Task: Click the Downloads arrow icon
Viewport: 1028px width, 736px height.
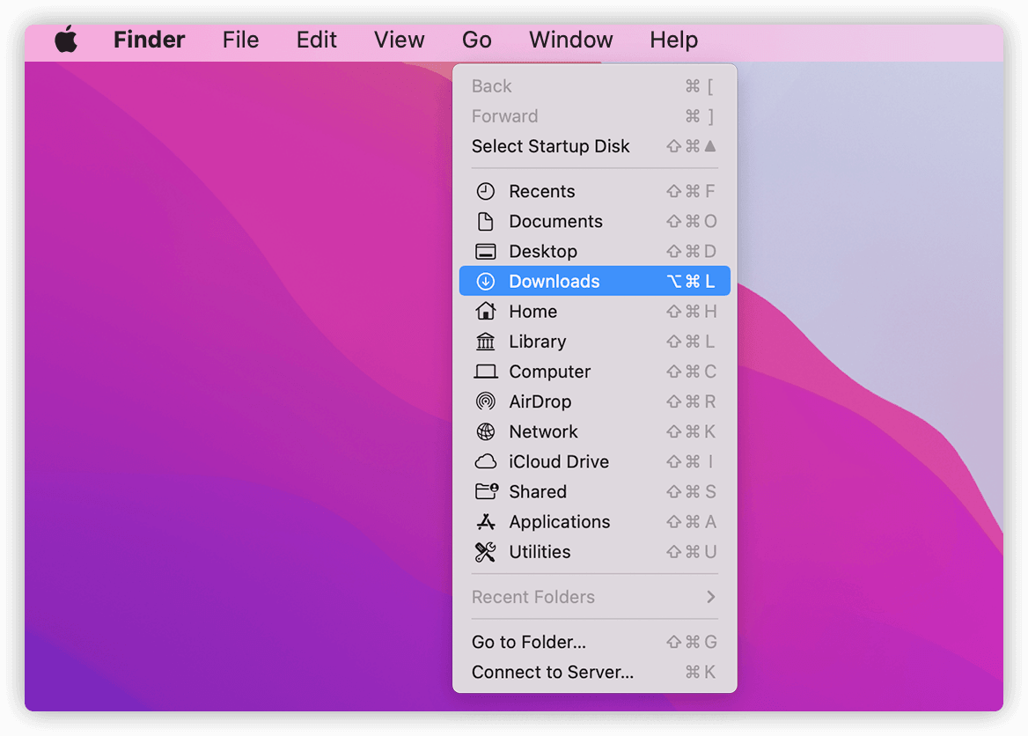Action: click(x=485, y=282)
